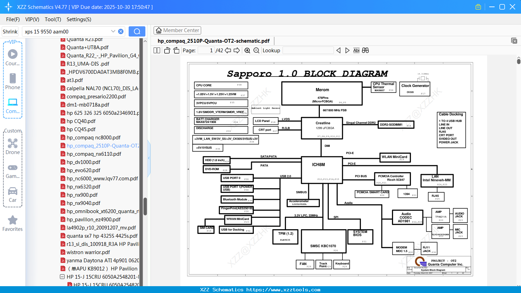Open hp_compaq nc8000.pdf
Viewport: 521px width, 293px height.
pyautogui.click(x=93, y=138)
